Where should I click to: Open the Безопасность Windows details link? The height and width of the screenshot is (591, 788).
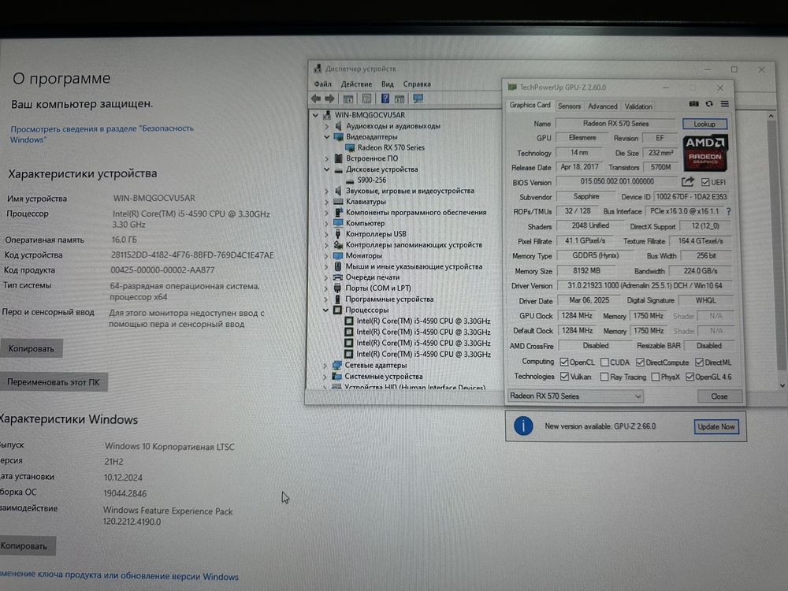click(102, 134)
